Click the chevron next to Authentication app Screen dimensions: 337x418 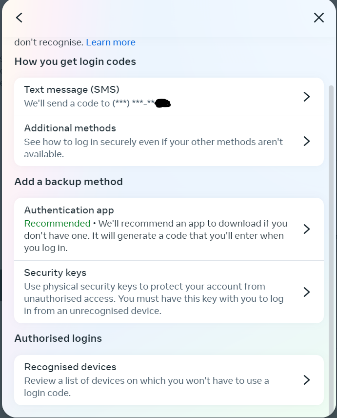click(306, 229)
